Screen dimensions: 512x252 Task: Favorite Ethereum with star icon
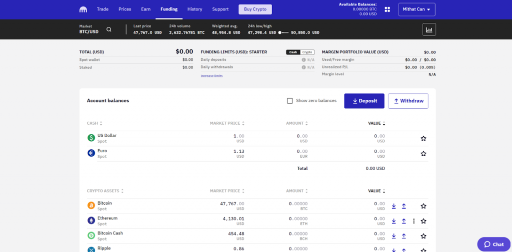tap(423, 221)
